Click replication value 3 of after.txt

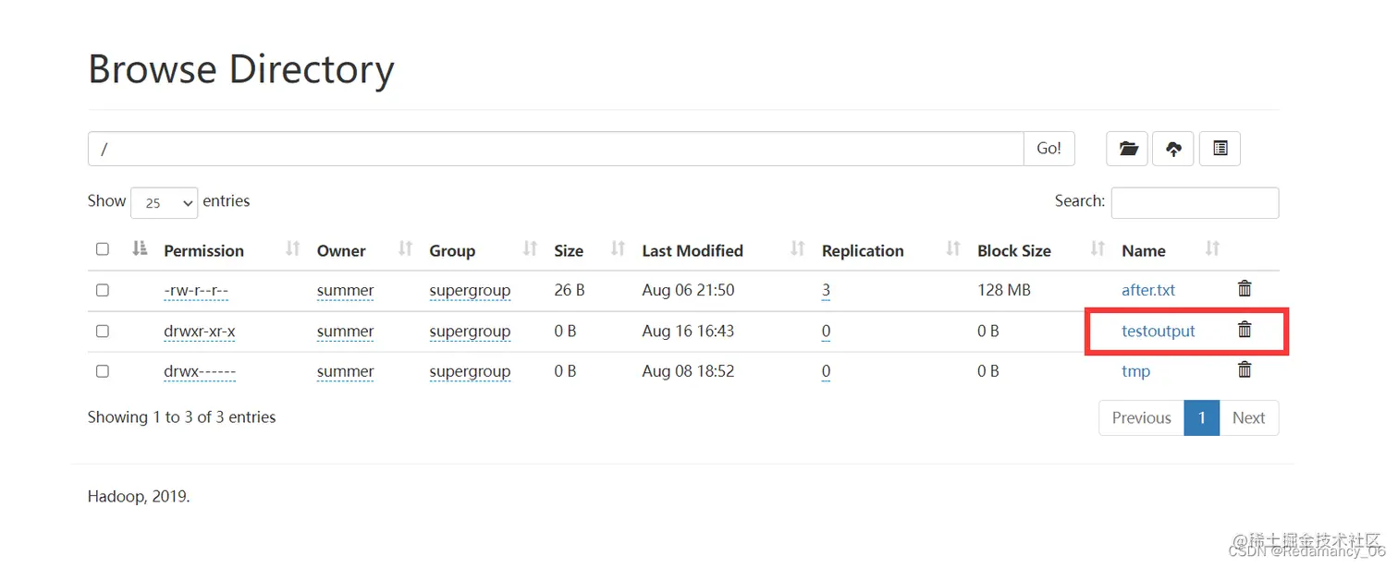click(x=826, y=290)
